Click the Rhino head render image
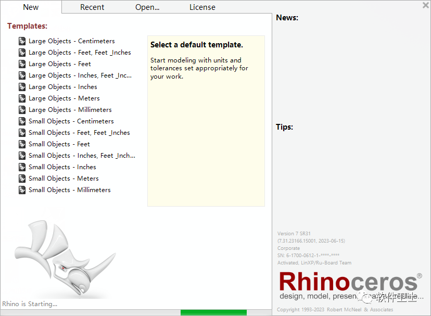The width and height of the screenshot is (431, 316). point(65,258)
